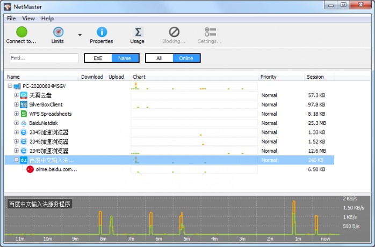Click the 8.18 KB session value
The width and height of the screenshot is (375, 247).
[316, 114]
